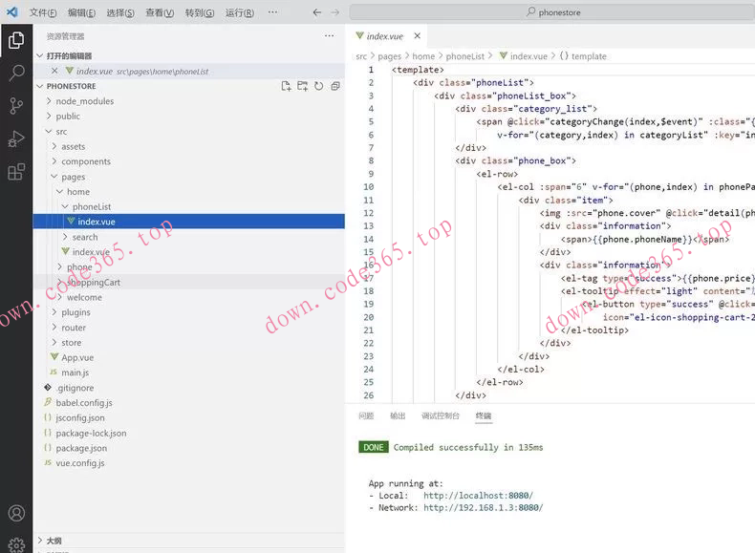Refresh the PHONESTORE explorer tree
This screenshot has height=553, width=755.
(x=318, y=86)
